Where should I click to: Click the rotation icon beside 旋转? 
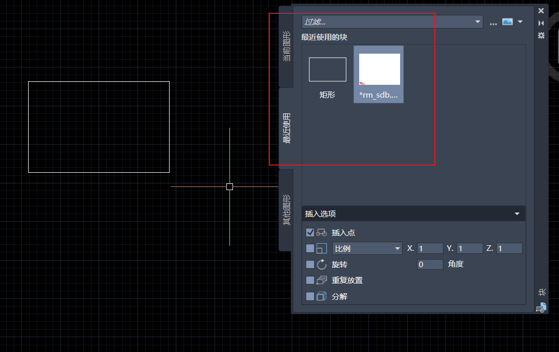pyautogui.click(x=321, y=264)
